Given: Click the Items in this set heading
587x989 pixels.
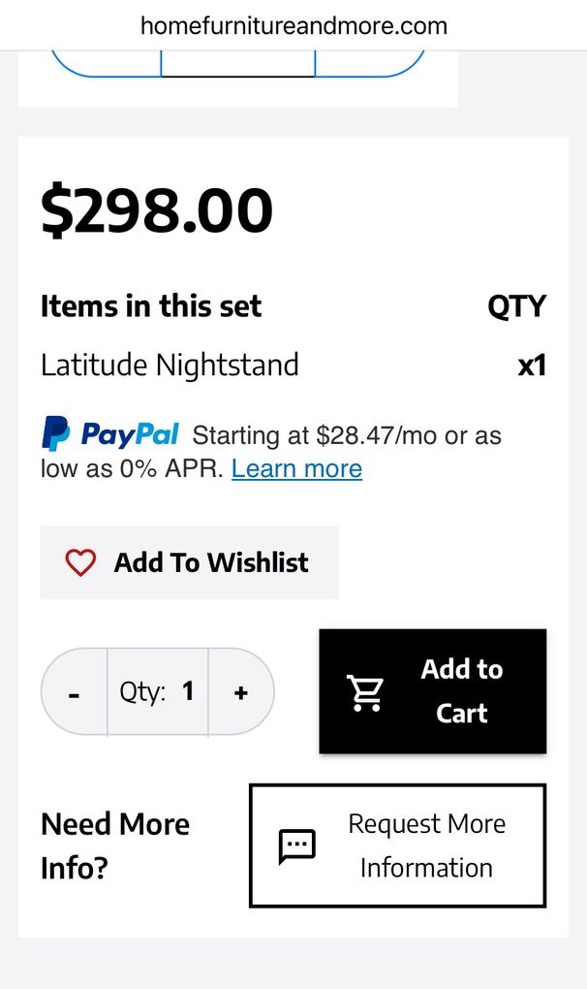Looking at the screenshot, I should click(151, 306).
